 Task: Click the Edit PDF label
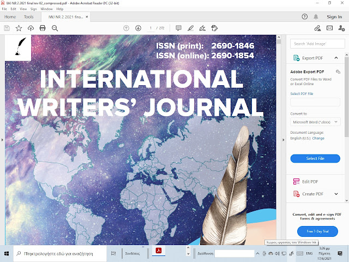tap(310, 182)
